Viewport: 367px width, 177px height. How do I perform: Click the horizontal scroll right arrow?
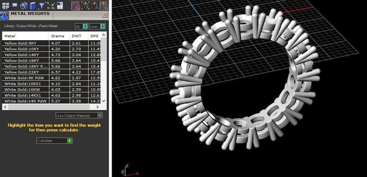pyautogui.click(x=98, y=107)
